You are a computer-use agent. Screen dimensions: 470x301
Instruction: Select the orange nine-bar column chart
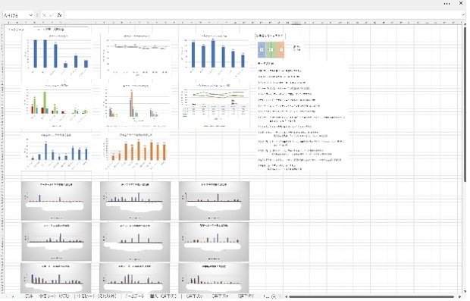point(136,151)
